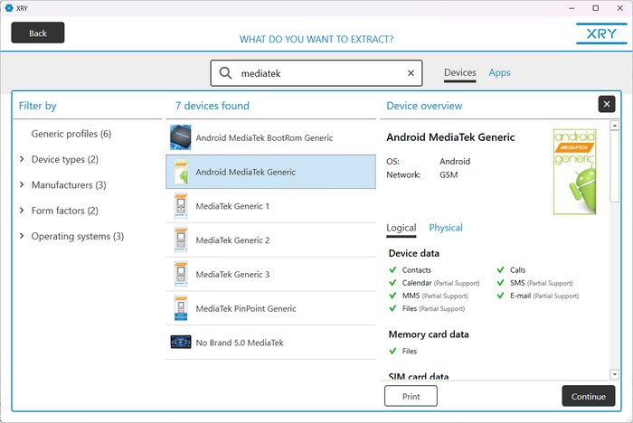The image size is (633, 423).
Task: Close the Device overview panel
Action: tap(607, 104)
